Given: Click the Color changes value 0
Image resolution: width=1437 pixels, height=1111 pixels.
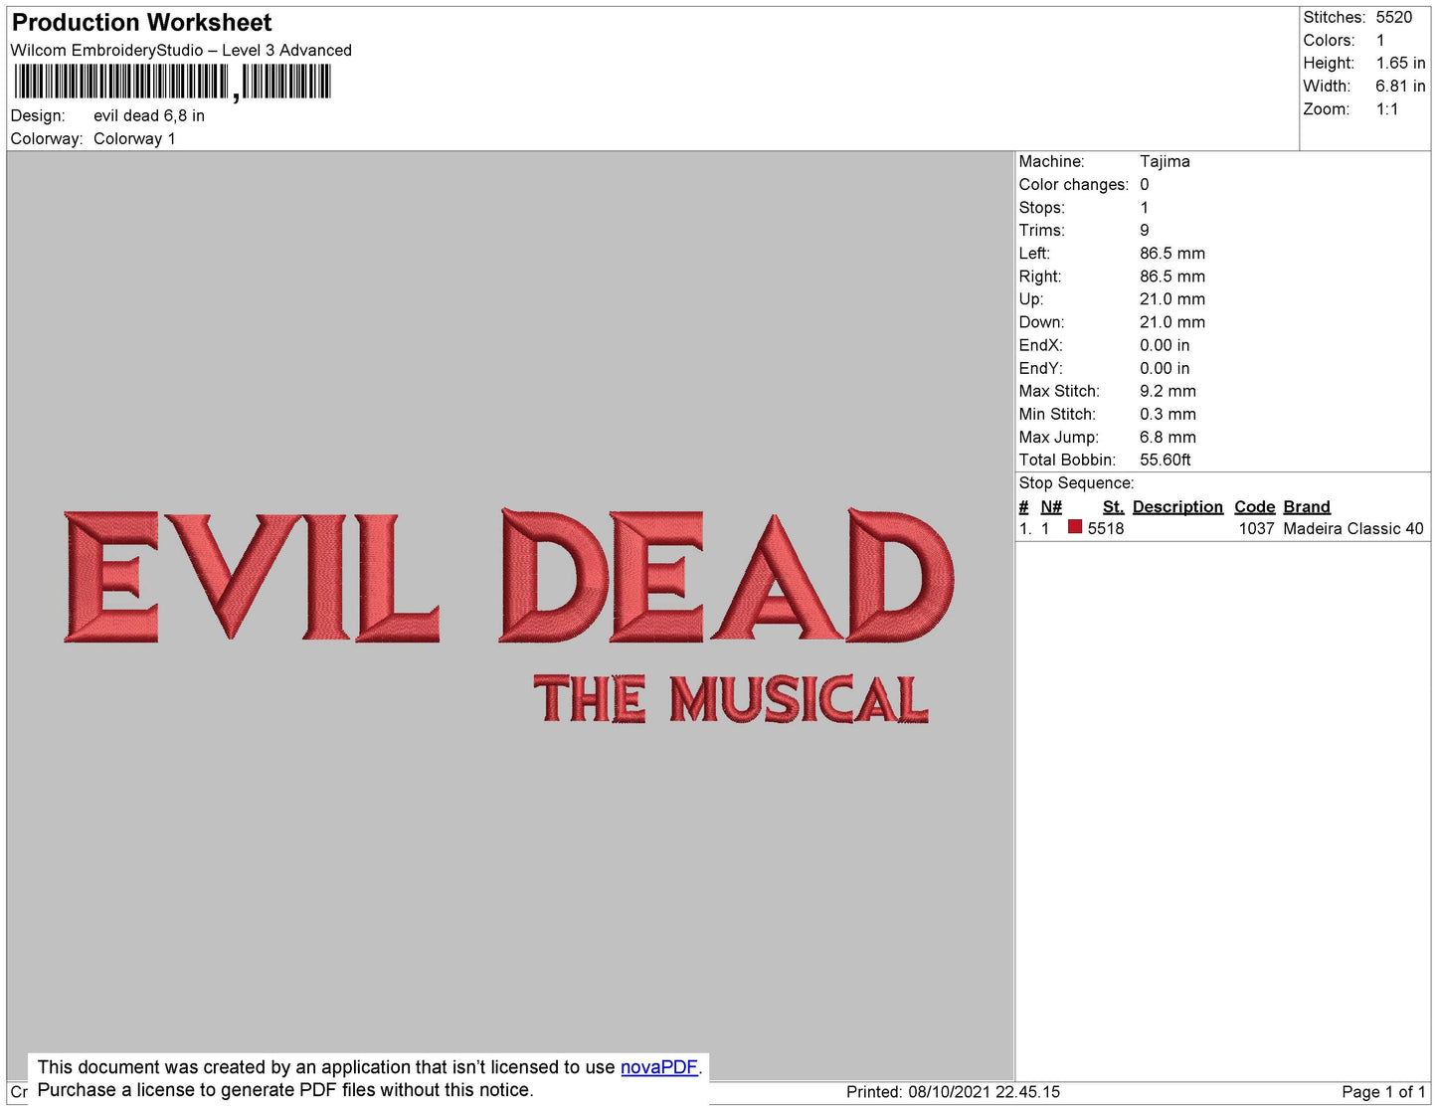Looking at the screenshot, I should [x=1145, y=184].
